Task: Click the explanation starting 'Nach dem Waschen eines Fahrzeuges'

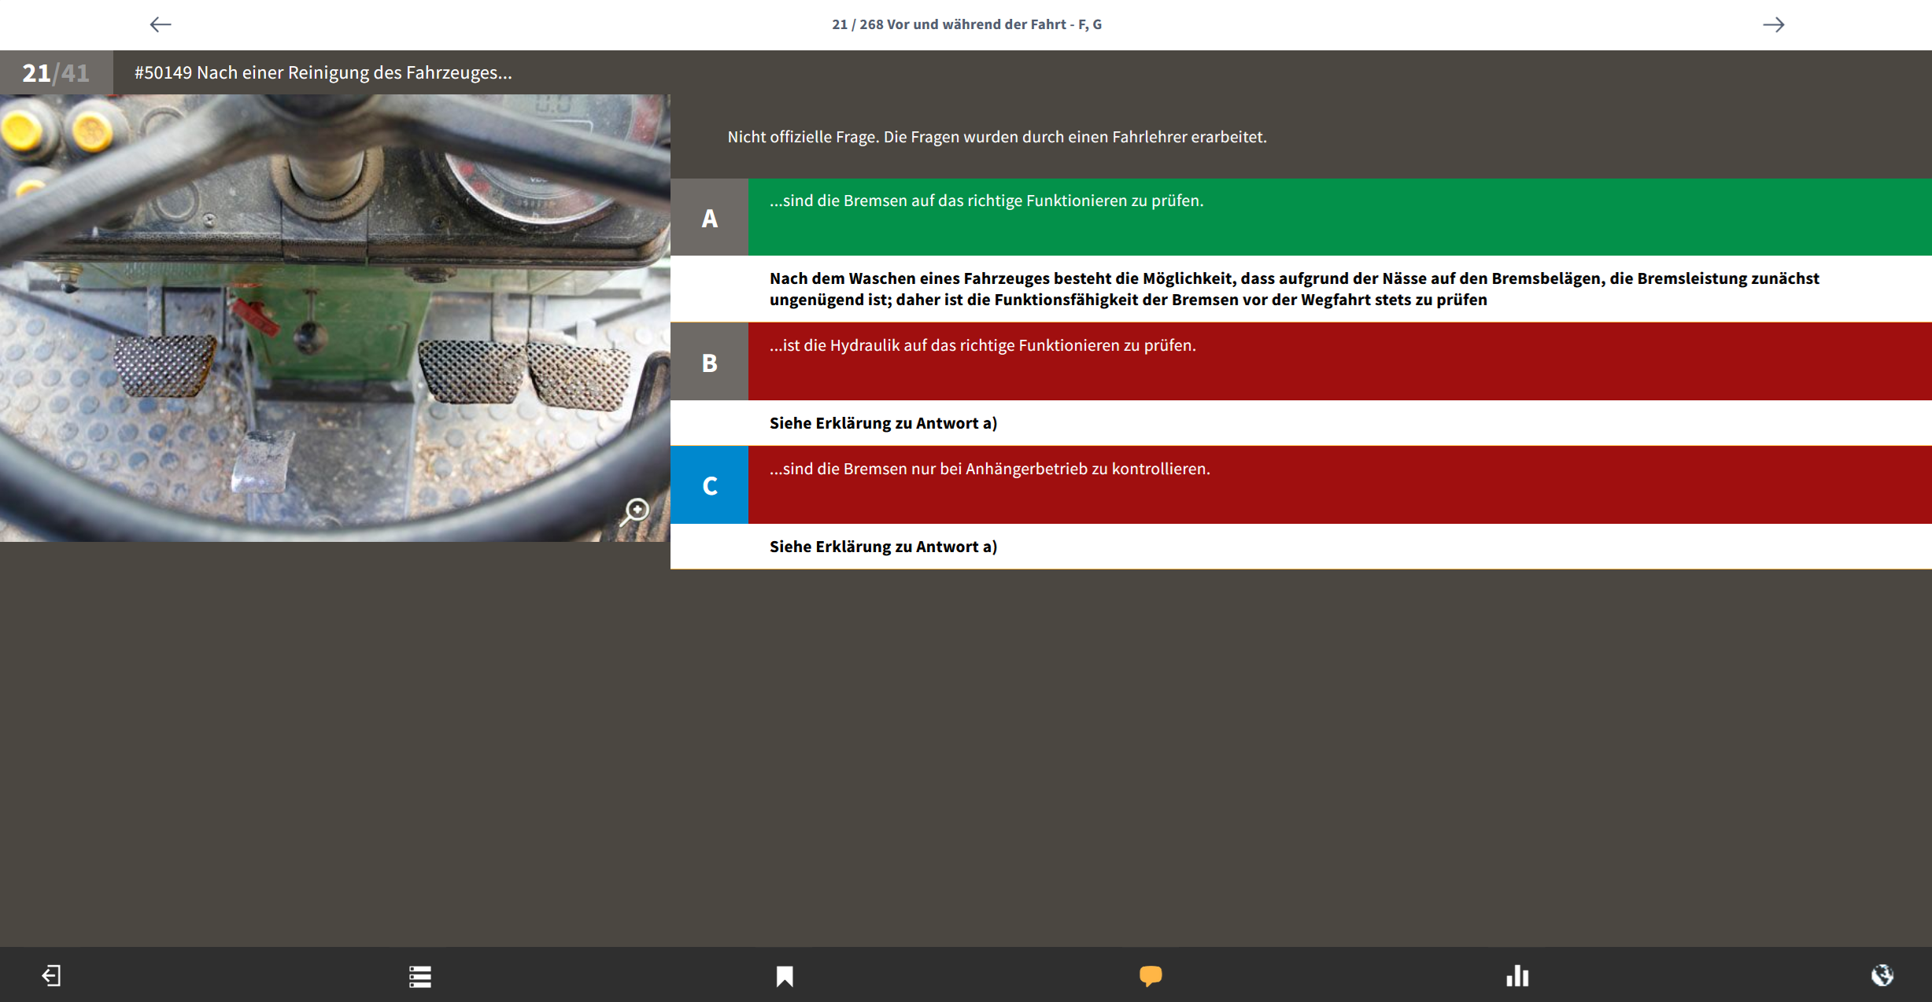Action: pyautogui.click(x=1294, y=289)
